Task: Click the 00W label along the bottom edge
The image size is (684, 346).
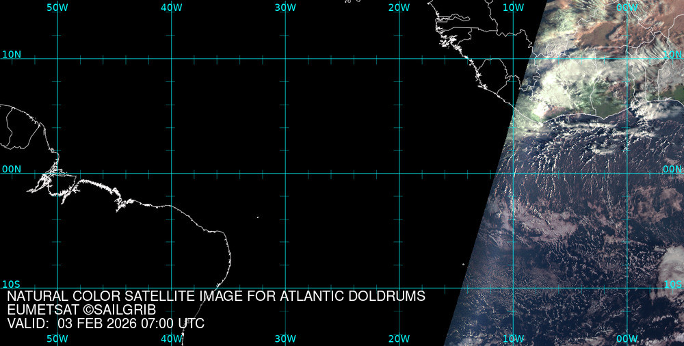Action: 627,338
